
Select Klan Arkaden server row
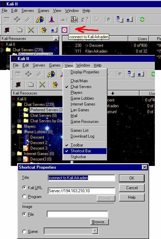coord(111,51)
